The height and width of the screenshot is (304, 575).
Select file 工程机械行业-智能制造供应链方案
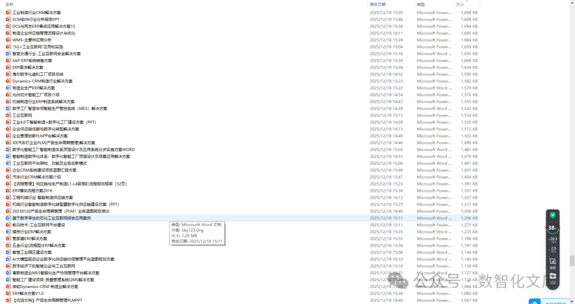[43, 197]
